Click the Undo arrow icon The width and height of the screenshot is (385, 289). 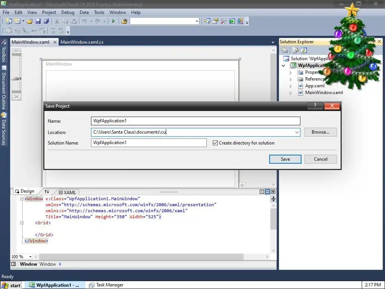pyautogui.click(x=85, y=21)
